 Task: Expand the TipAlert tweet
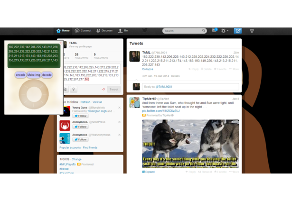(149, 172)
